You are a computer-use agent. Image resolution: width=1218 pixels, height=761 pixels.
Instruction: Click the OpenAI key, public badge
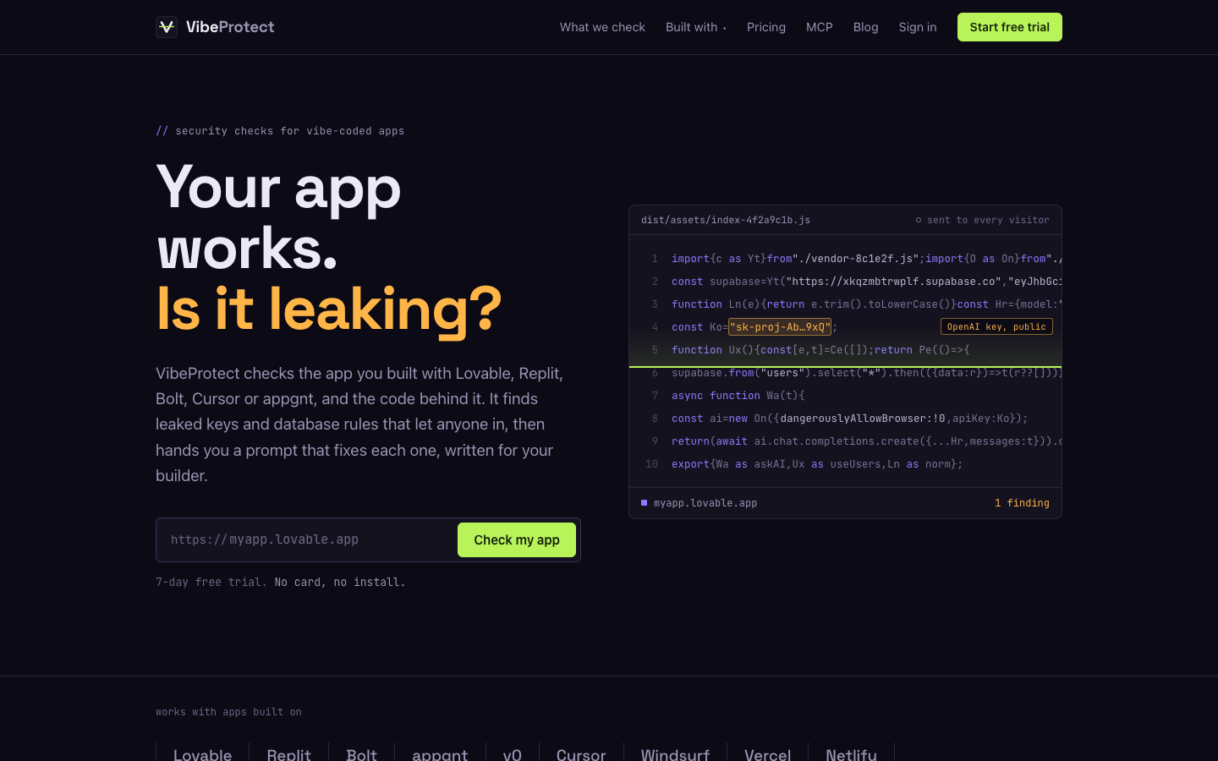996,326
